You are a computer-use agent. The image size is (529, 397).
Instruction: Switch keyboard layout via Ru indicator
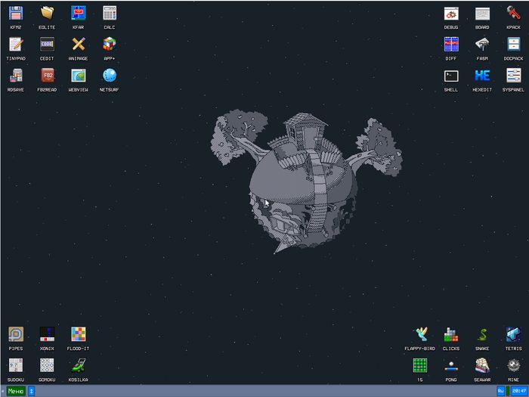(x=500, y=391)
